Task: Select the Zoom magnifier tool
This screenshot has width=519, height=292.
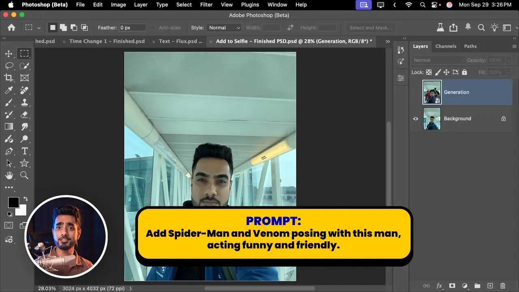Action: point(24,175)
